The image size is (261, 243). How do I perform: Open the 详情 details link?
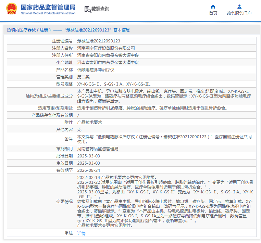pos(81,233)
